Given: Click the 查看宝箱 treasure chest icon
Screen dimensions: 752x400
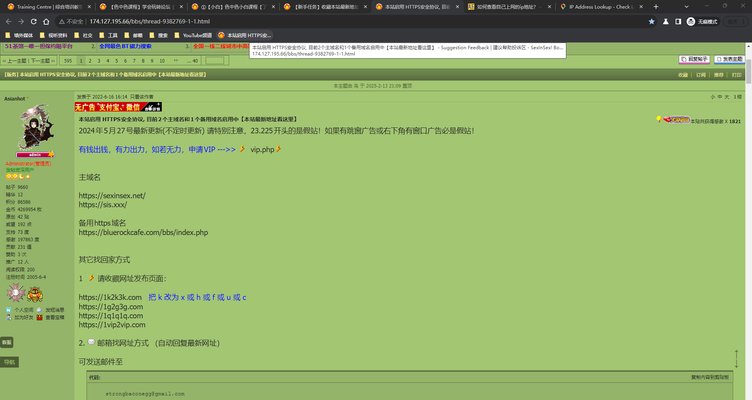Looking at the screenshot, I should 39,317.
